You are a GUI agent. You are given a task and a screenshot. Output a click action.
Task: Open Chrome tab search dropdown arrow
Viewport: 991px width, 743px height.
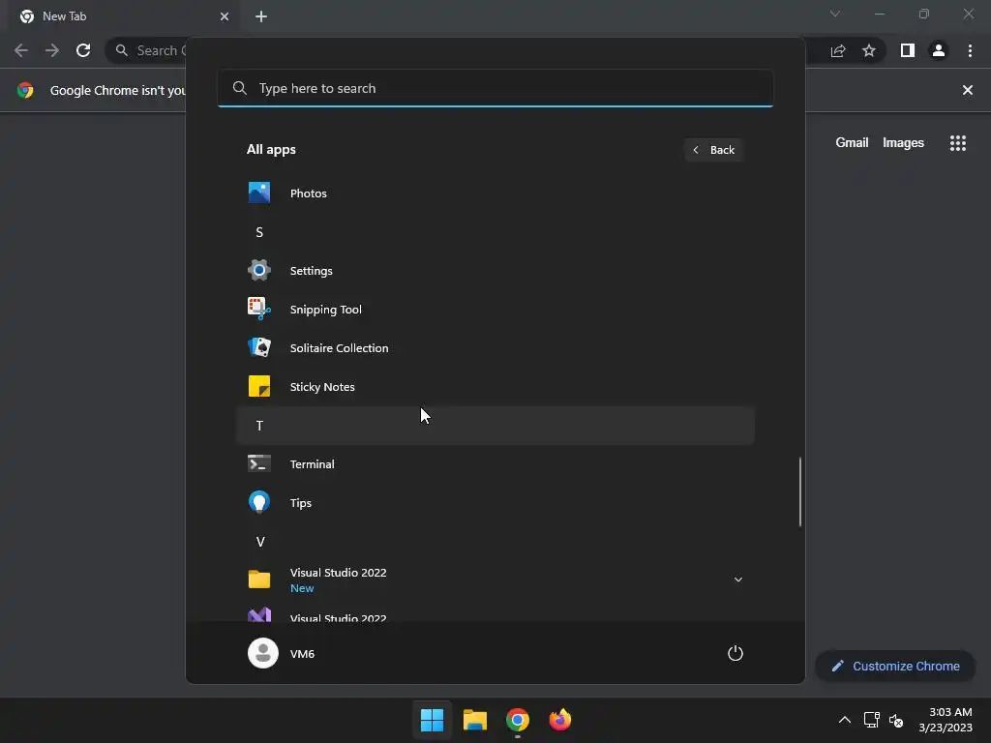(835, 14)
